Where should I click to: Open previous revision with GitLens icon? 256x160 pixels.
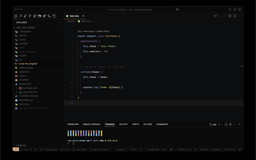(215, 16)
